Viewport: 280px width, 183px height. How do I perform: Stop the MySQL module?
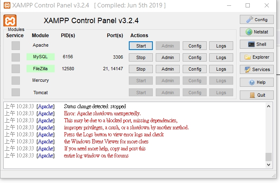[x=141, y=57]
